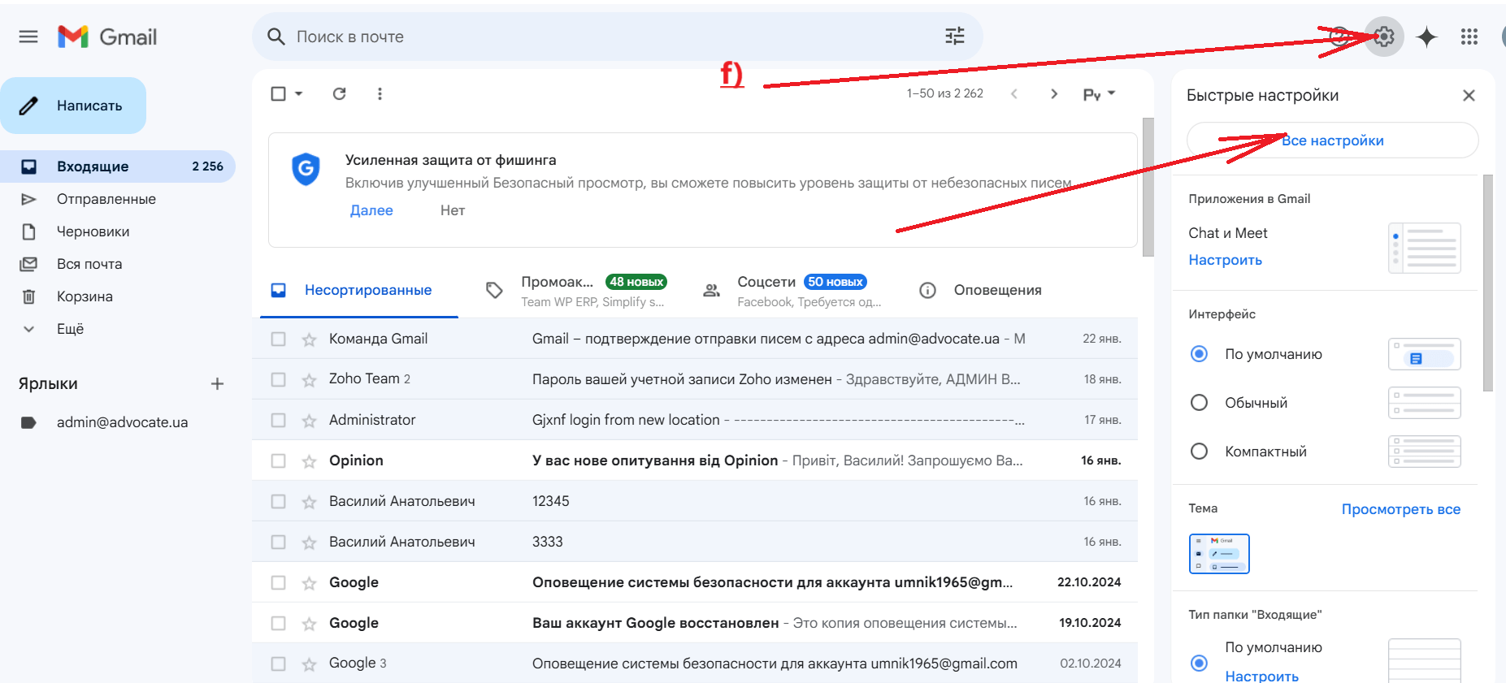This screenshot has width=1506, height=683.
Task: Click the Gmail logo
Action: point(107,37)
